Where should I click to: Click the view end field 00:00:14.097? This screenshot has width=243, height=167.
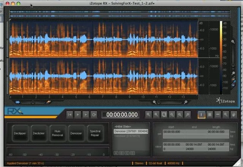coord(196,145)
